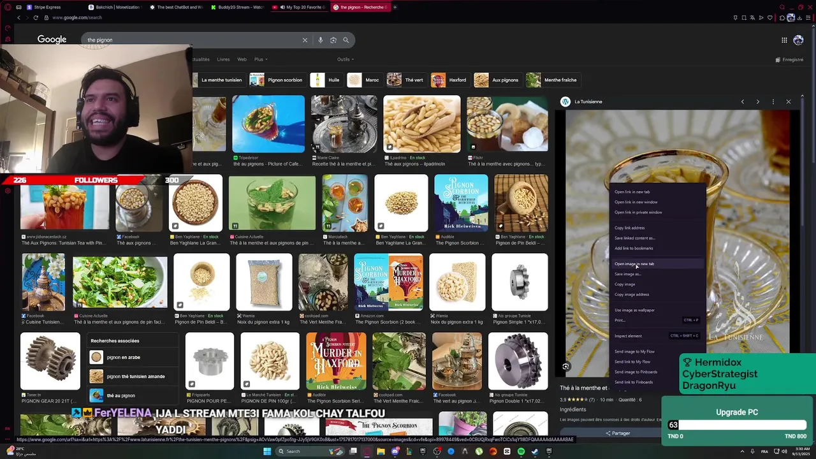Click the FRA language indicator in the tray
This screenshot has width=816, height=459.
click(x=764, y=451)
